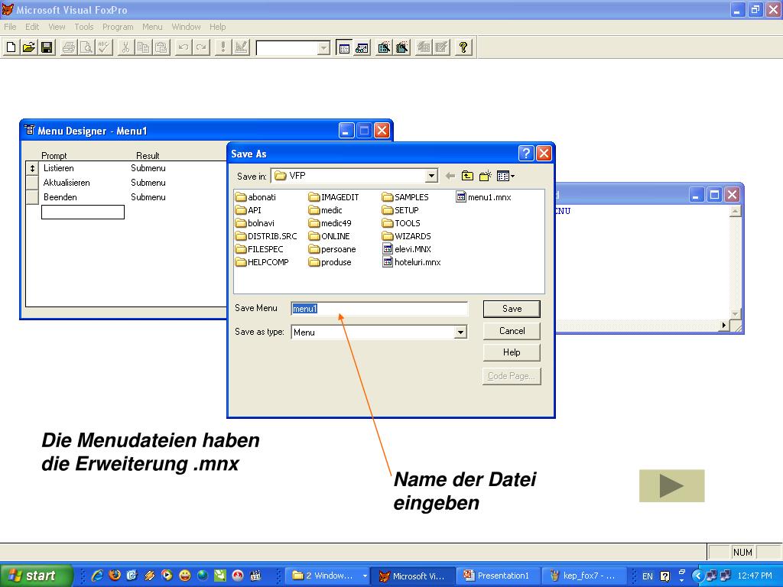This screenshot has width=783, height=587.
Task: Click the Report Wizard toolbar icon
Action: 402,47
